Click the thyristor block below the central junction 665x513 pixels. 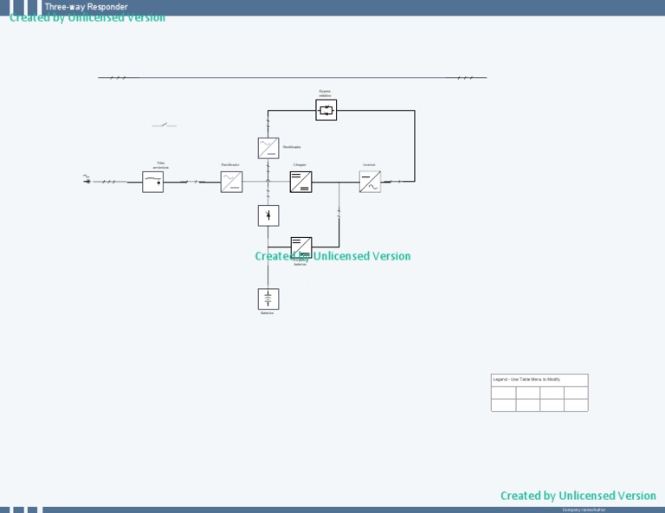click(268, 215)
